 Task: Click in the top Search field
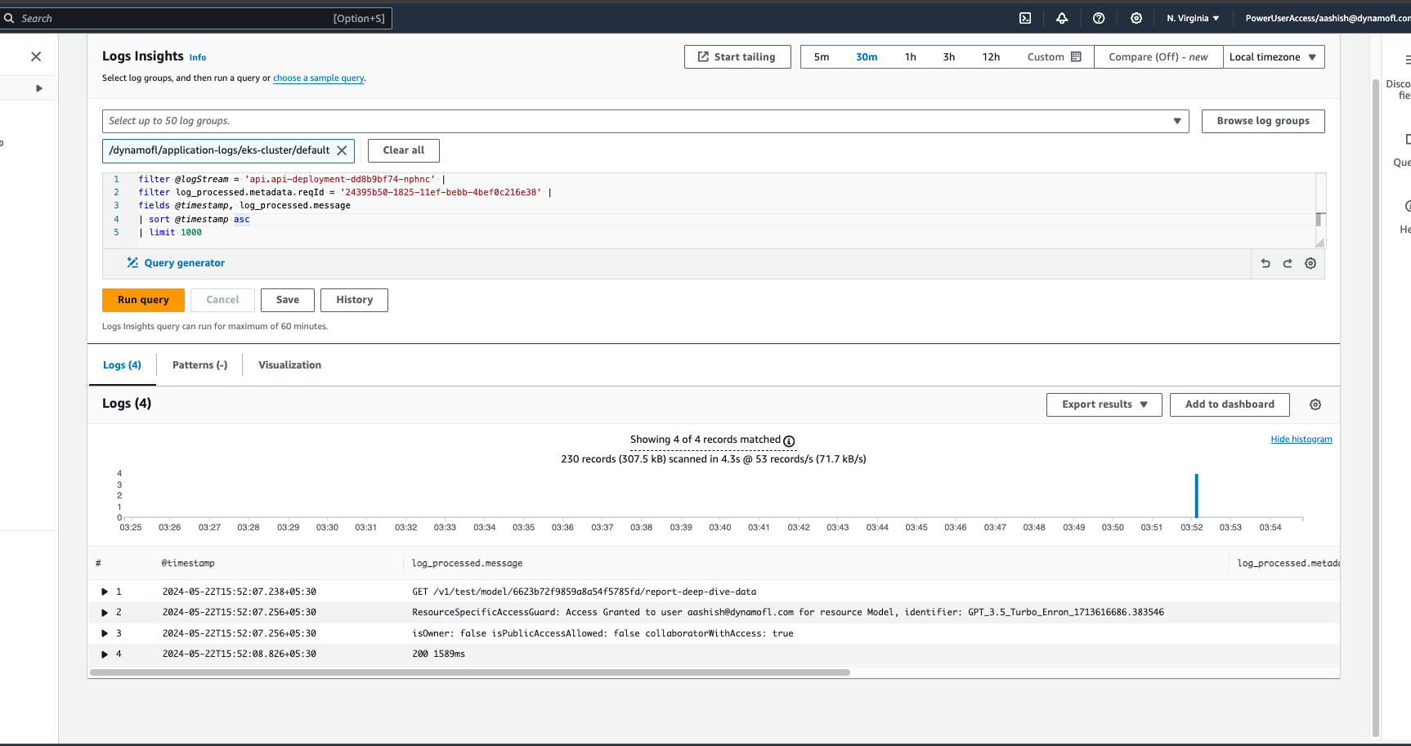pyautogui.click(x=196, y=18)
